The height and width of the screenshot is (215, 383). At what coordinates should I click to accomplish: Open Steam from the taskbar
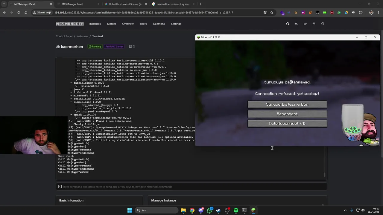click(x=218, y=210)
